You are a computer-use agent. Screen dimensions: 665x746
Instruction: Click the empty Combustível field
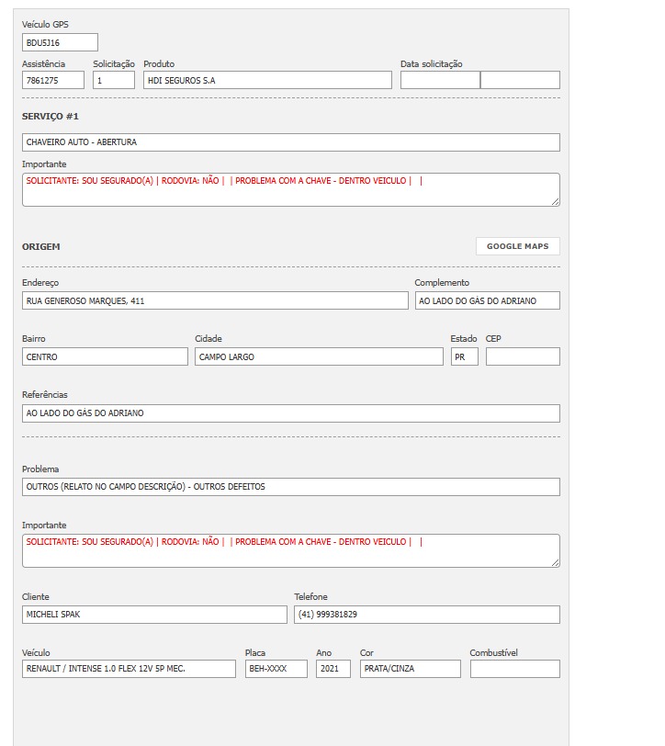pyautogui.click(x=514, y=669)
